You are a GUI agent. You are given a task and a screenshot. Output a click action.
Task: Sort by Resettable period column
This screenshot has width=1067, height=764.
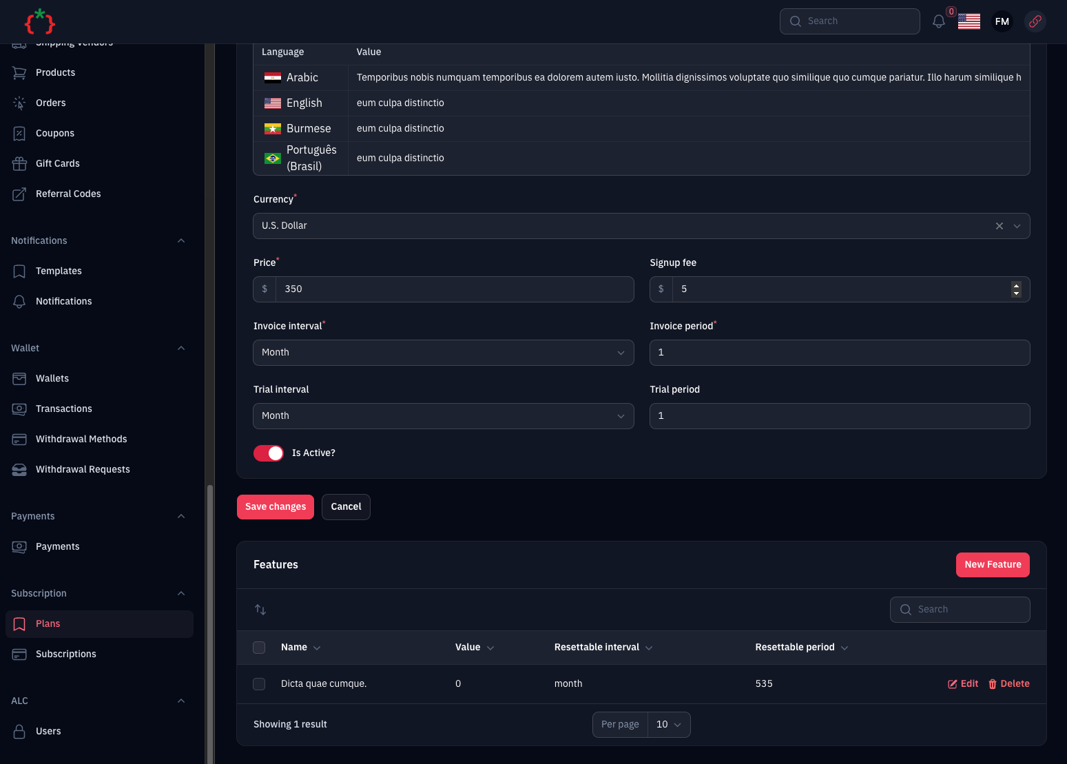pyautogui.click(x=802, y=648)
